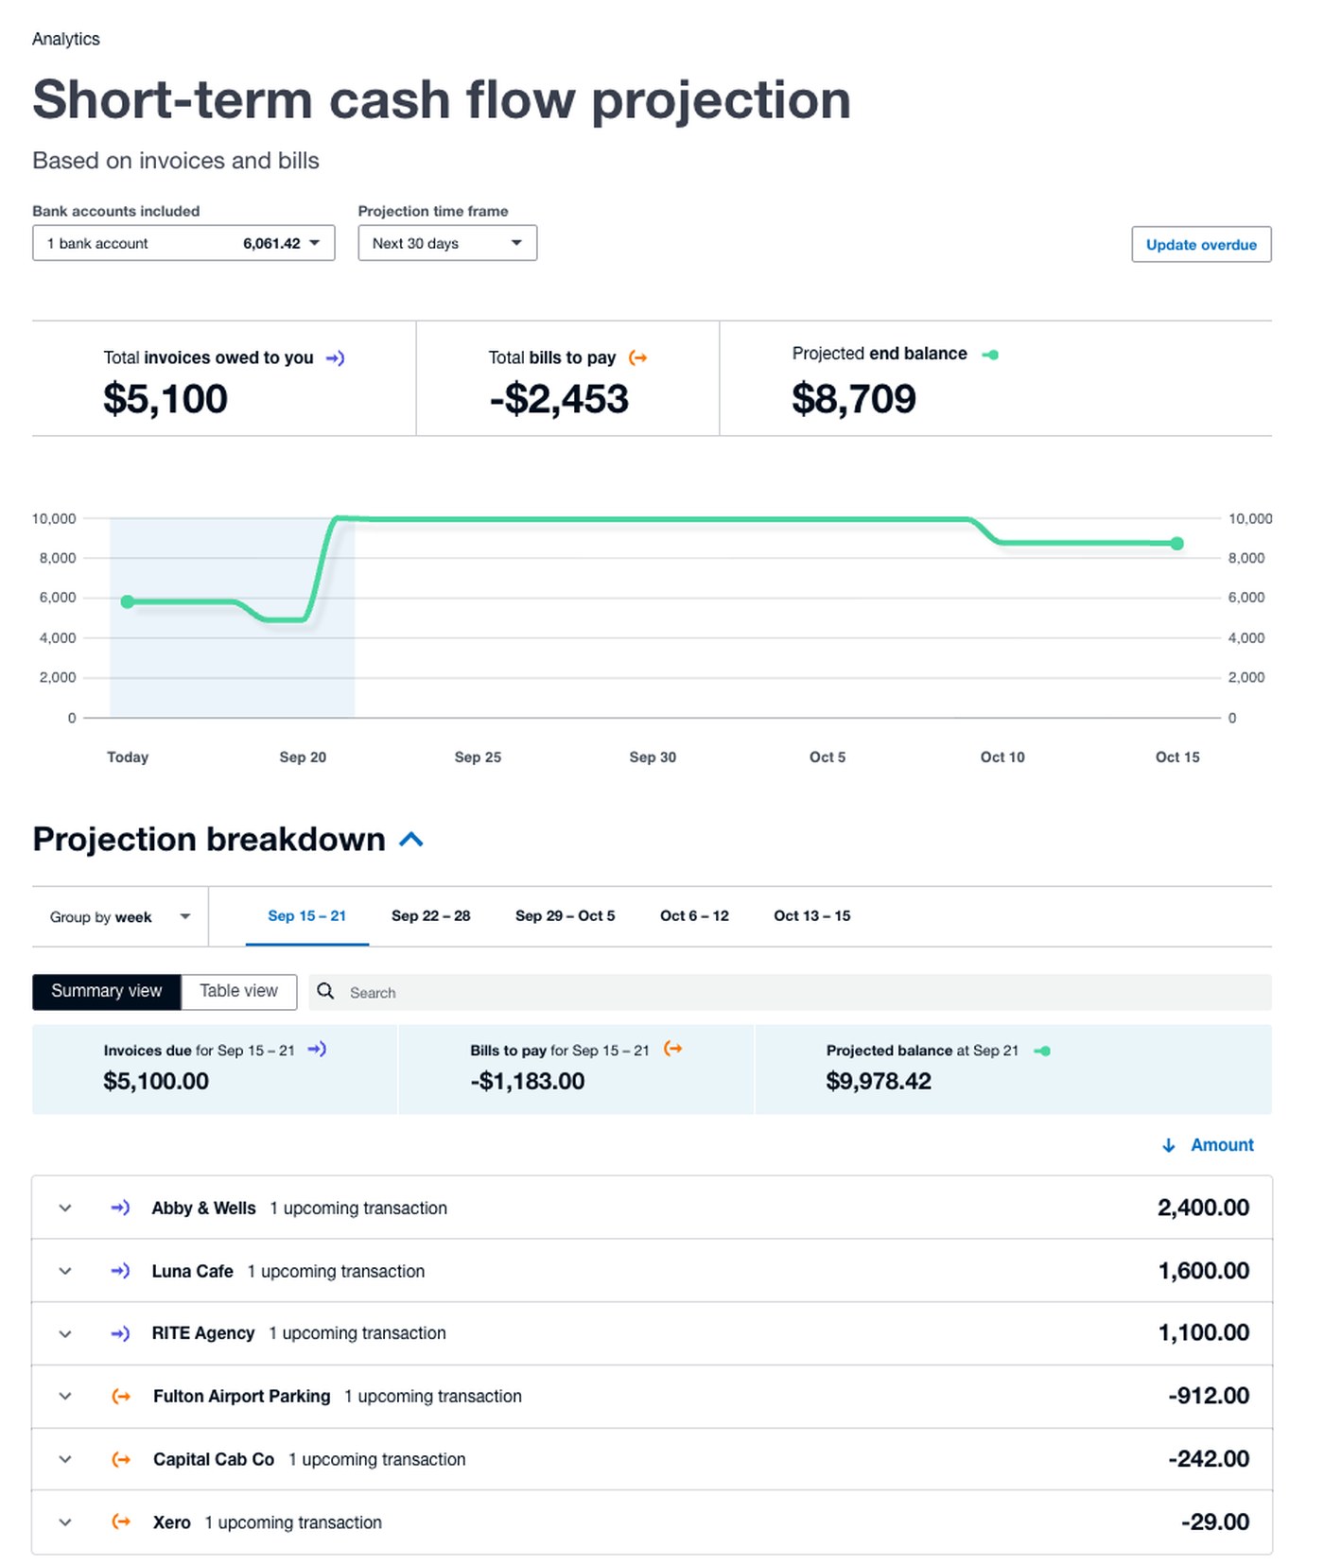Click incoming arrow icon on Luna Cafe row
Image resolution: width=1324 pixels, height=1565 pixels.
[x=120, y=1271]
